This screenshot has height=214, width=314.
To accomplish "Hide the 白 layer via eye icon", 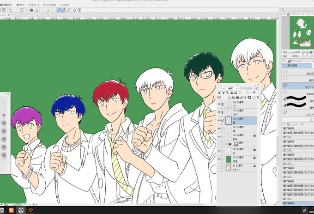I will coord(219,151).
